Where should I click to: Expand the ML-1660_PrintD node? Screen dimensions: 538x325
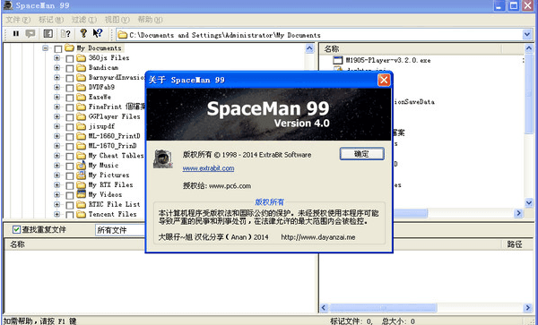[57, 136]
